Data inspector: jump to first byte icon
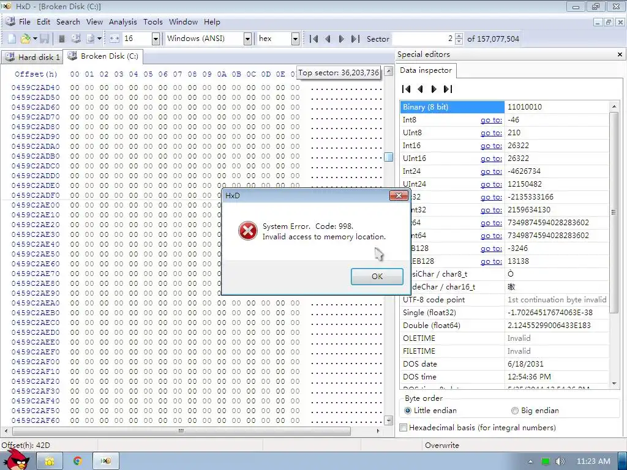This screenshot has width=627, height=470. (407, 89)
